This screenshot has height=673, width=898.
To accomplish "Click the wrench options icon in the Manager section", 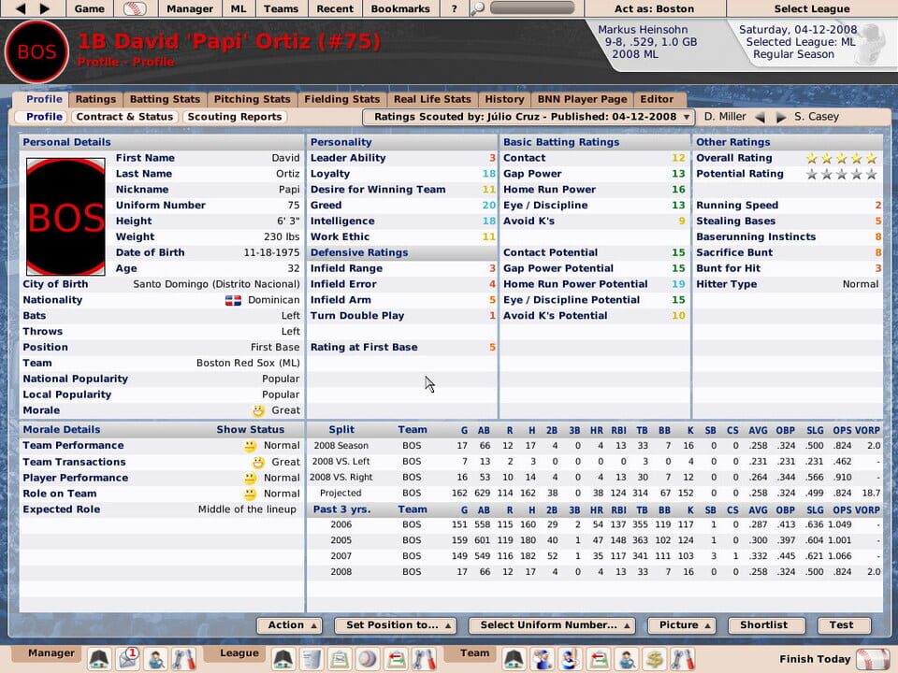I will pos(184,658).
